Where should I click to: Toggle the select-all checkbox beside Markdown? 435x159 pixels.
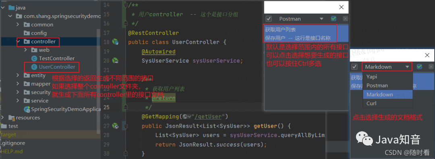354,67
